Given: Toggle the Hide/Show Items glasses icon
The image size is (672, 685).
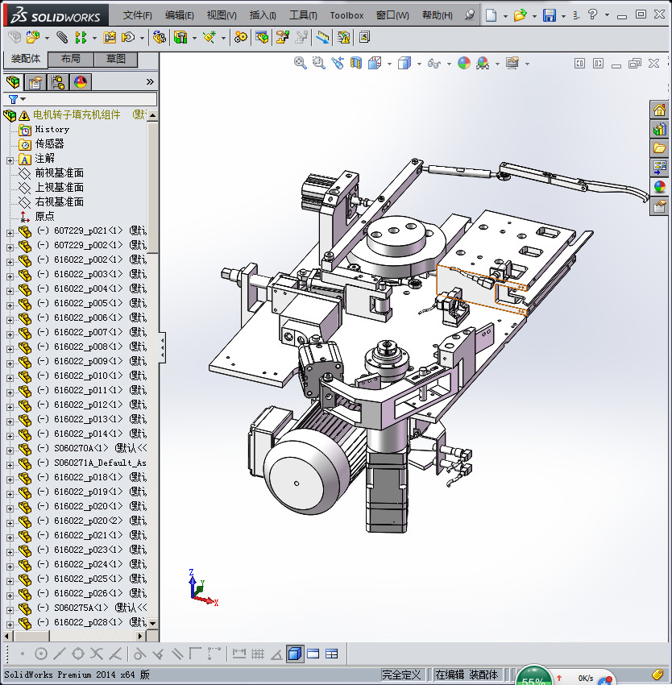Looking at the screenshot, I should (x=433, y=63).
